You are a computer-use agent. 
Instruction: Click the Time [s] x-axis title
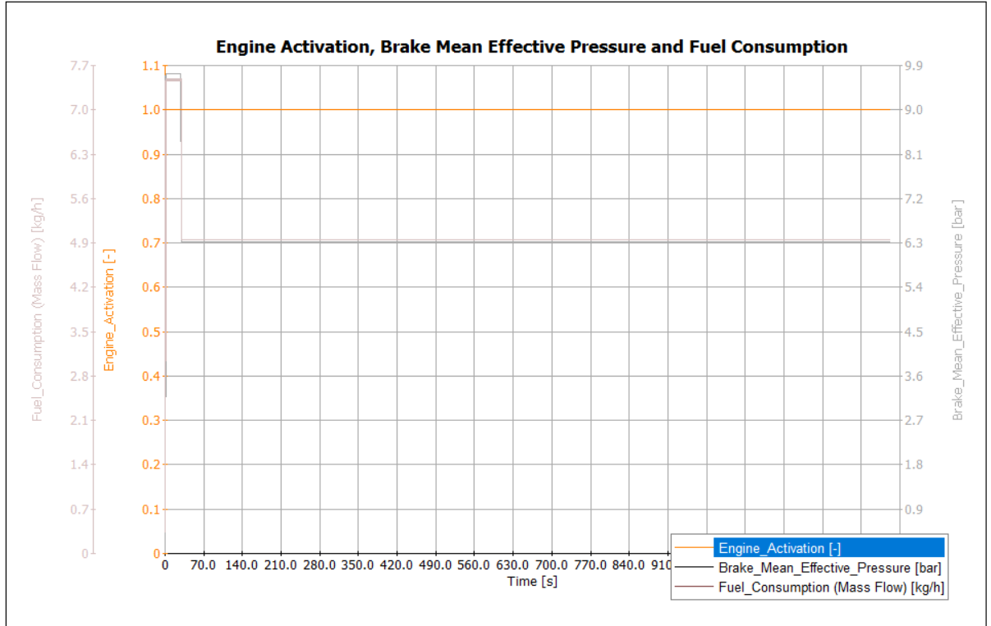point(531,582)
